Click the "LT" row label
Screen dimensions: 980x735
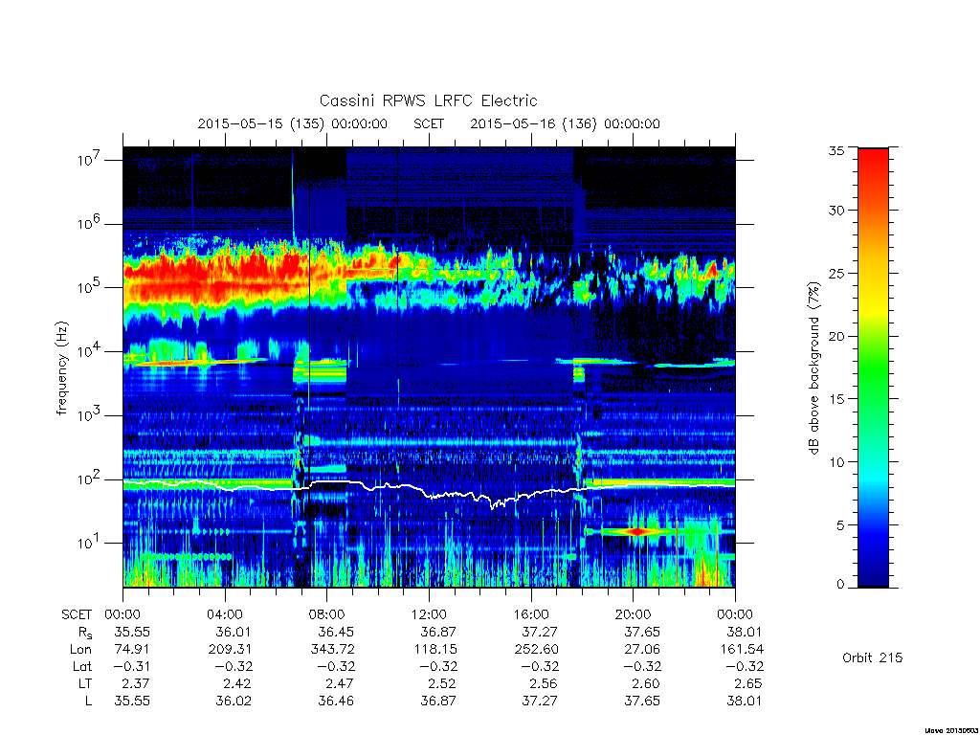[x=85, y=683]
